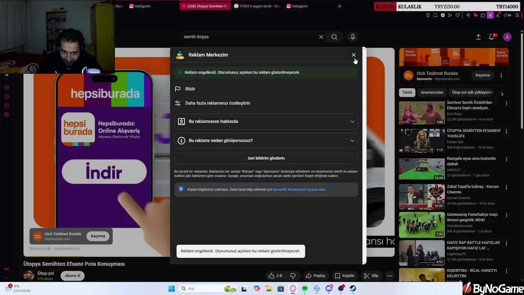
Task: Close the Reklam Merkezim dialog
Action: point(354,55)
